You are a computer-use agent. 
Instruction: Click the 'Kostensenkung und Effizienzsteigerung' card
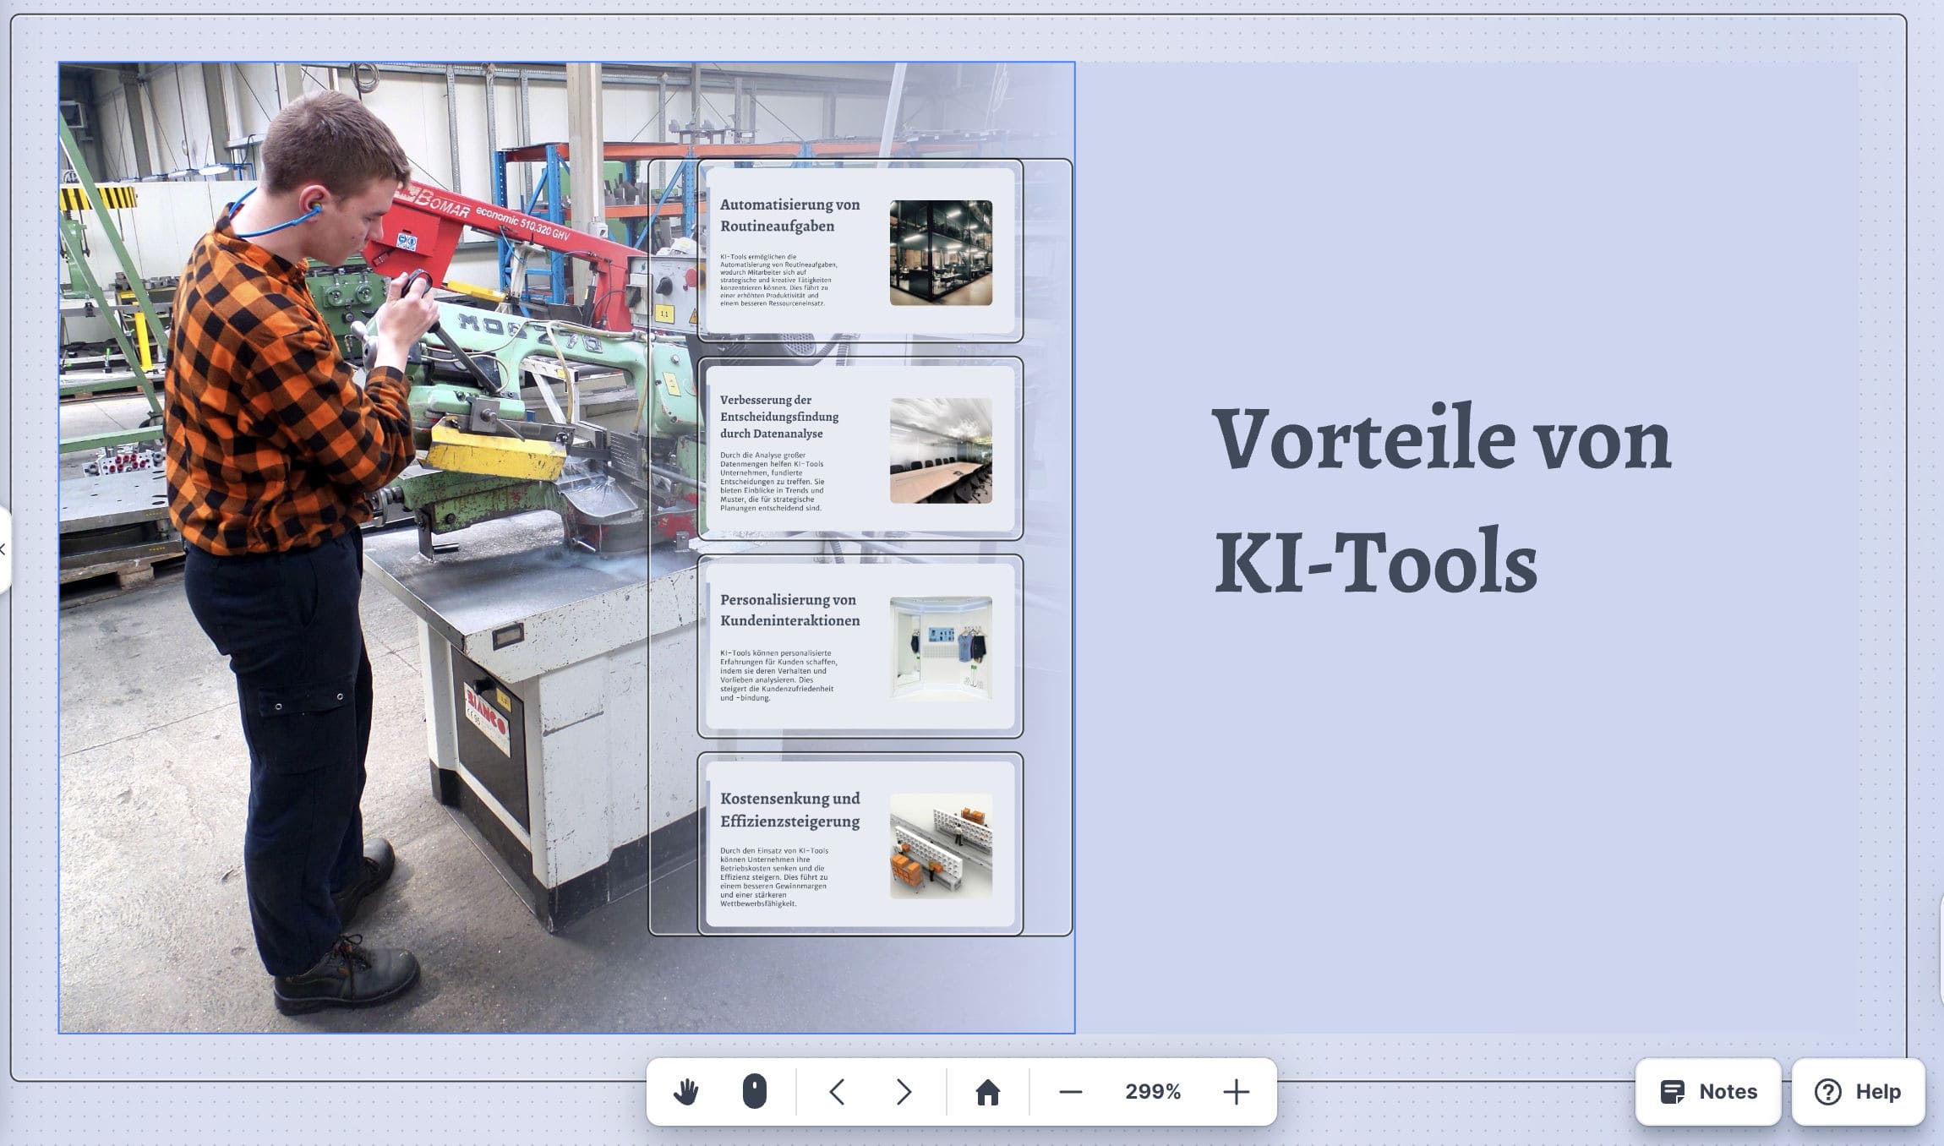860,847
